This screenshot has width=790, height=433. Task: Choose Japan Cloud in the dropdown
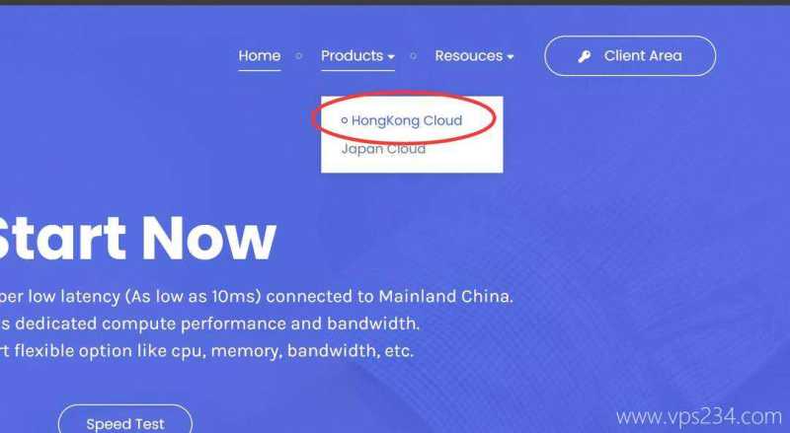point(383,149)
